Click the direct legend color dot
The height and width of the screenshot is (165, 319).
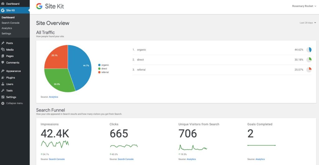pyautogui.click(x=99, y=69)
